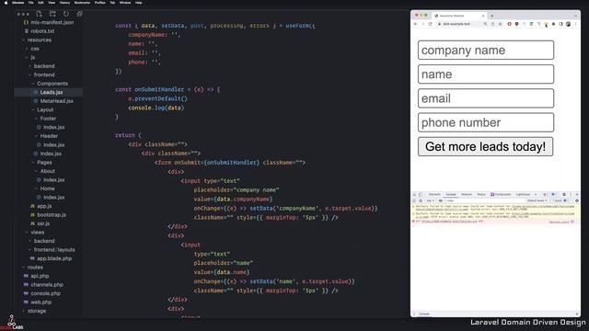Go back in the Chrome window
The image size is (589, 331).
[415, 24]
